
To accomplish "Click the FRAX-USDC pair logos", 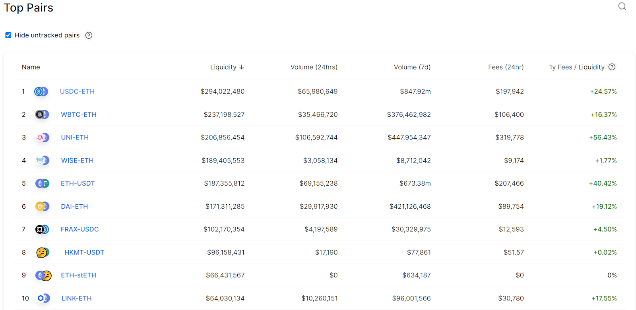I will click(x=42, y=229).
